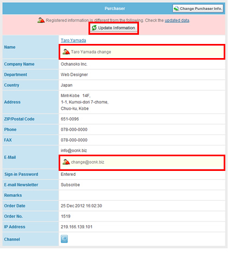Click the Order No. value 1519
This screenshot has height=255, width=228.
click(x=66, y=216)
